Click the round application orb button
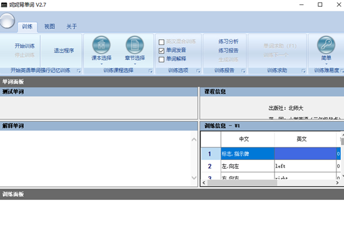344x225 pixels. pyautogui.click(x=8, y=21)
